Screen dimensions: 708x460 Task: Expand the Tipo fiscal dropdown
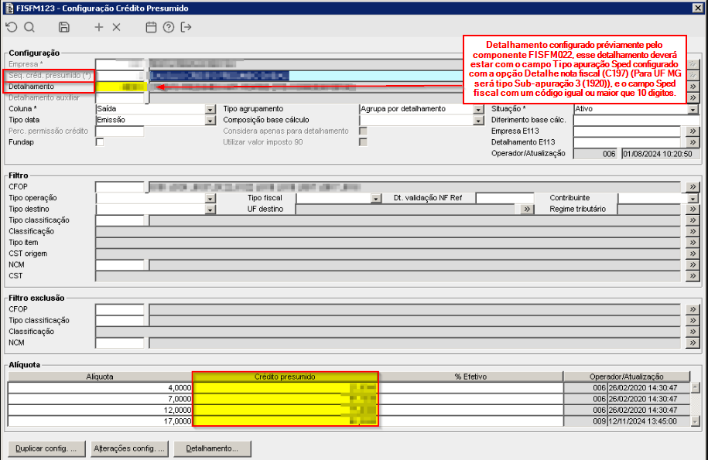point(376,199)
